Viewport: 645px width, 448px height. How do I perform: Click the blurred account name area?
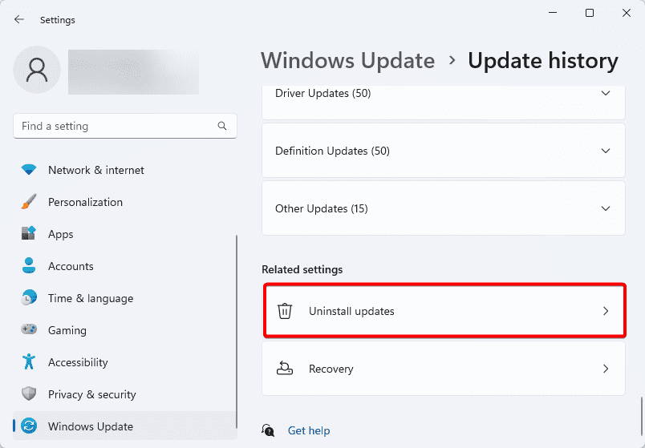(133, 72)
